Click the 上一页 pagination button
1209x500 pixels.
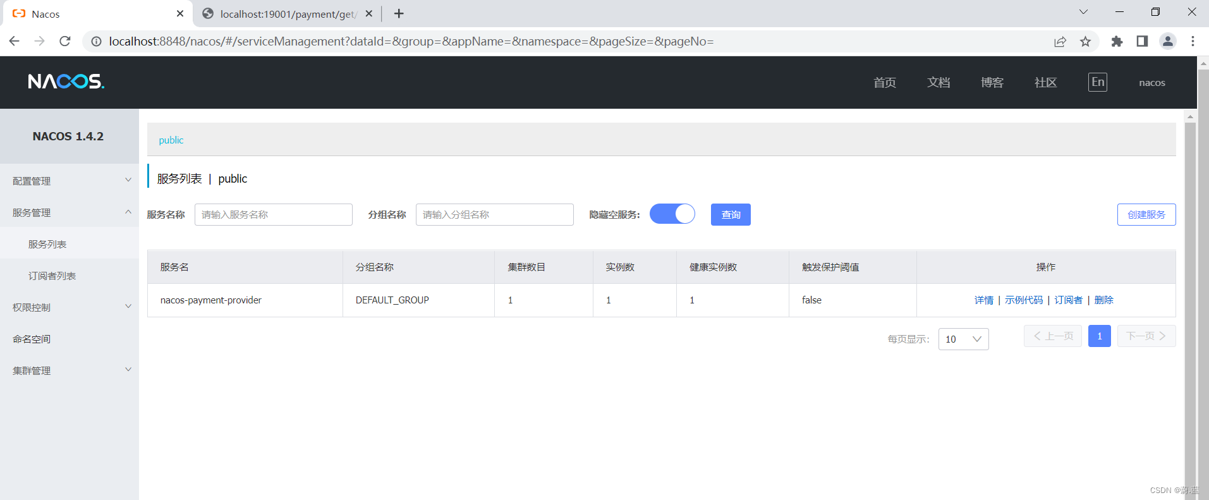tap(1053, 336)
